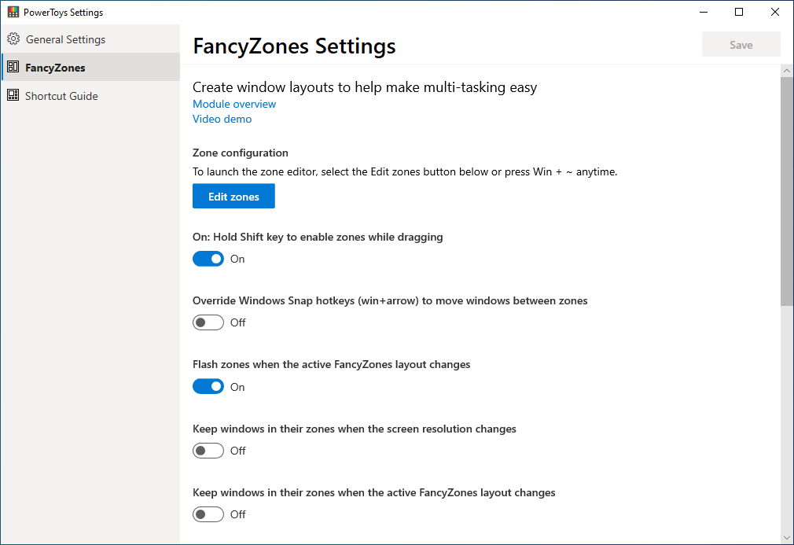Click the PowerToys logo in title bar
The width and height of the screenshot is (794, 545).
click(13, 12)
